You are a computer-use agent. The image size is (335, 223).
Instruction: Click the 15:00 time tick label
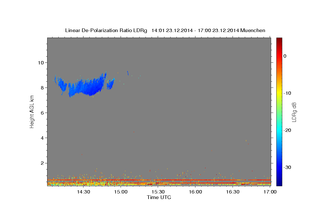point(121,192)
